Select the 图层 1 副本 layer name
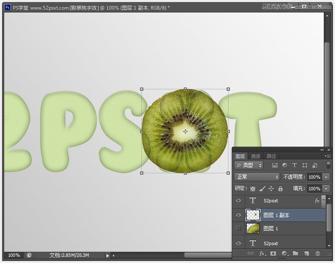The height and width of the screenshot is (263, 335). [276, 215]
